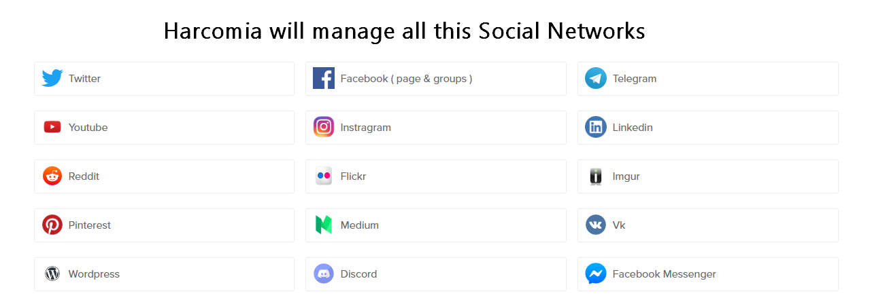This screenshot has width=872, height=302.
Task: Click the green Medium icon
Action: 324,225
